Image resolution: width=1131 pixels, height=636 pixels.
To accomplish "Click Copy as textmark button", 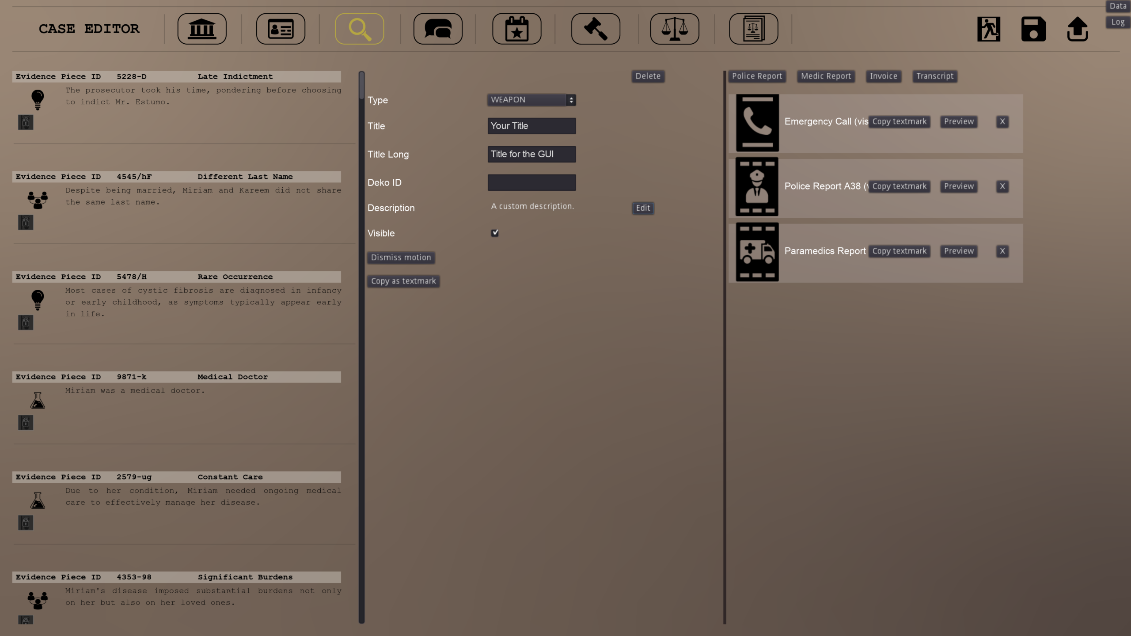I will [x=403, y=281].
